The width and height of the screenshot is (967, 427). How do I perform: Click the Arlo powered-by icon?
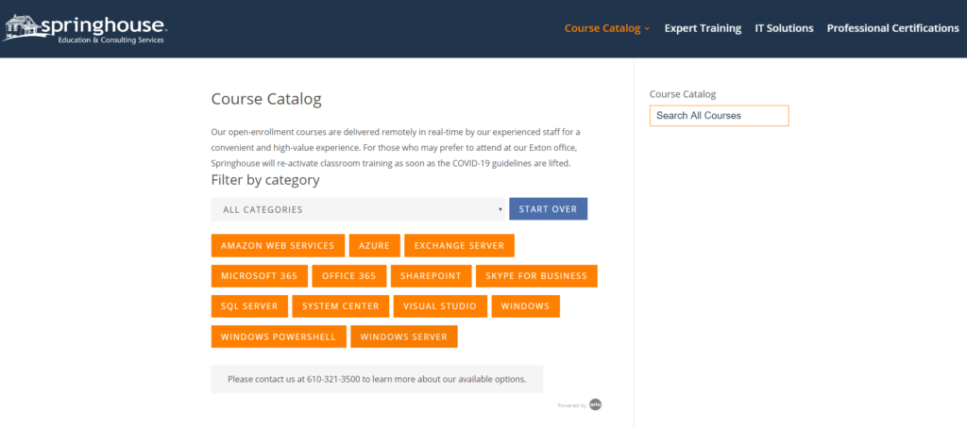(595, 405)
